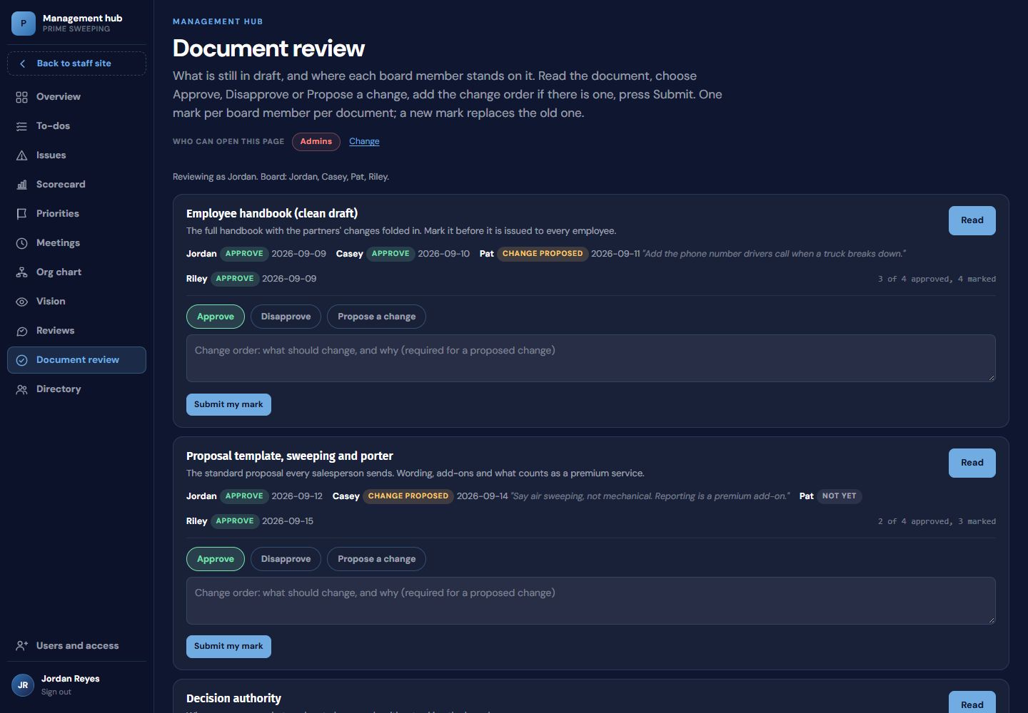The image size is (1028, 713).
Task: Click the Decision authority heading
Action: click(233, 698)
